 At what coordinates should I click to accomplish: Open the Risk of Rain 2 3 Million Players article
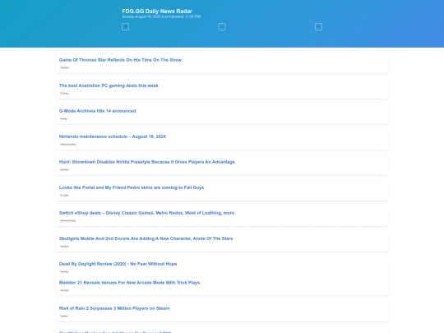114,308
